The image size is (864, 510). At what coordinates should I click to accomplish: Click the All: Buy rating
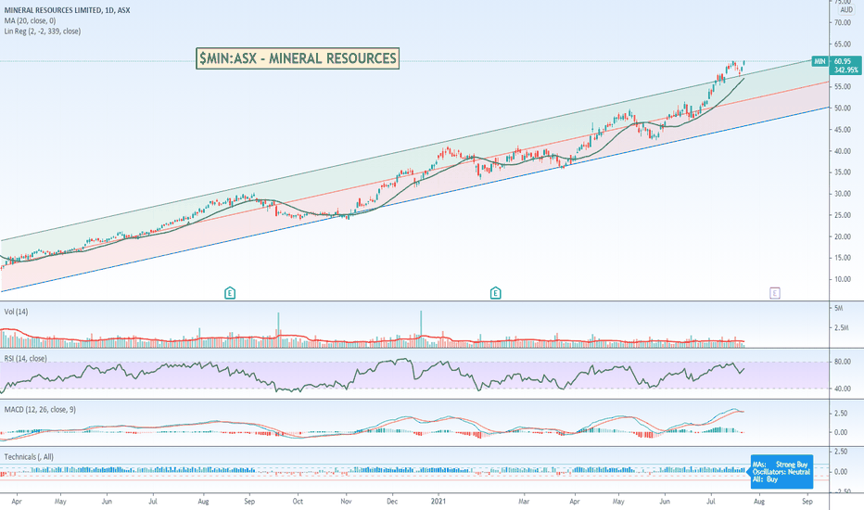(766, 479)
